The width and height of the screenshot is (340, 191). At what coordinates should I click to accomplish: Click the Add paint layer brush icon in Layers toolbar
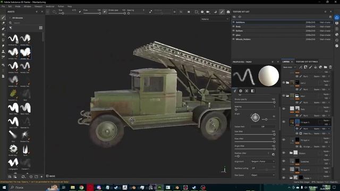click(310, 67)
